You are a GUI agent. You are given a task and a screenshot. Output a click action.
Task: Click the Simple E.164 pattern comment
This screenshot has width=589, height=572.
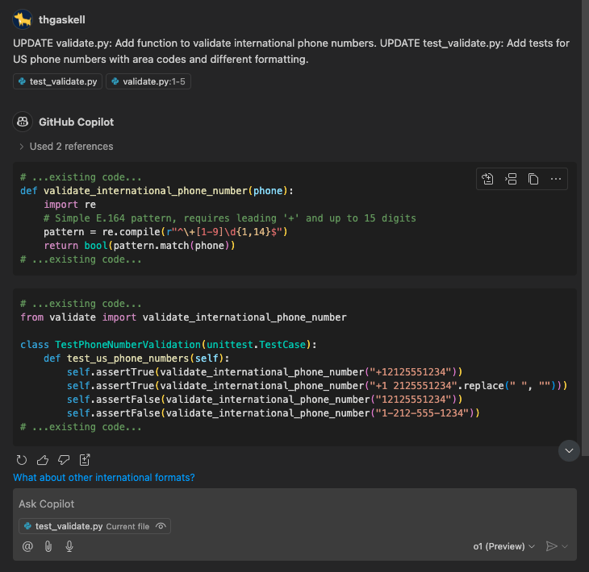(230, 218)
